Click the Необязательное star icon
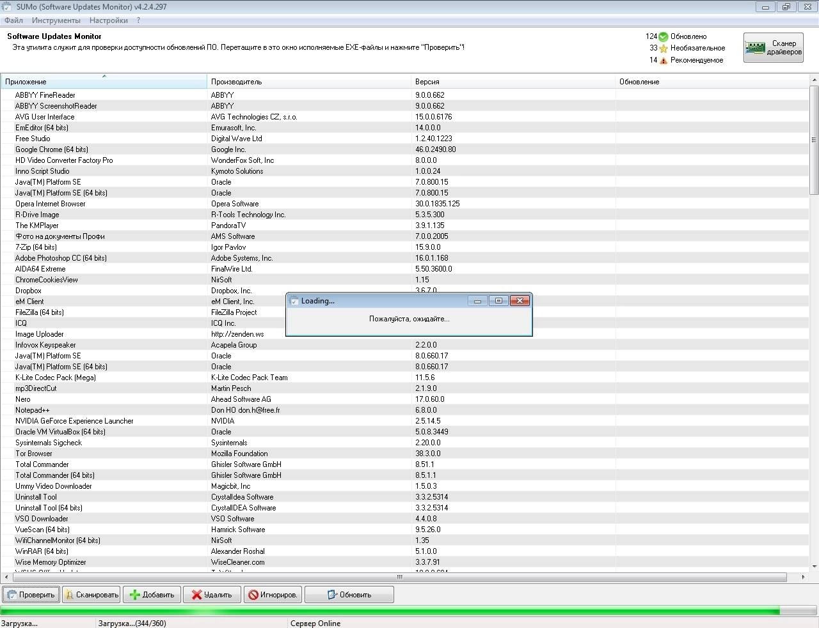Viewport: 819px width, 628px height. 664,48
